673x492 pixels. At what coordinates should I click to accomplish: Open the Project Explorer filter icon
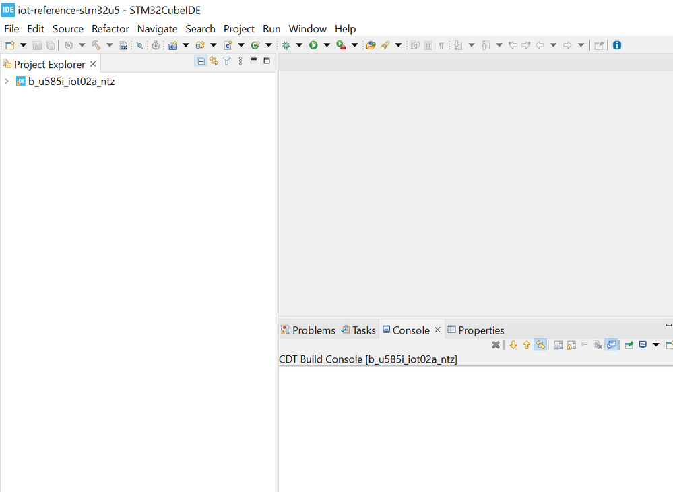(227, 61)
